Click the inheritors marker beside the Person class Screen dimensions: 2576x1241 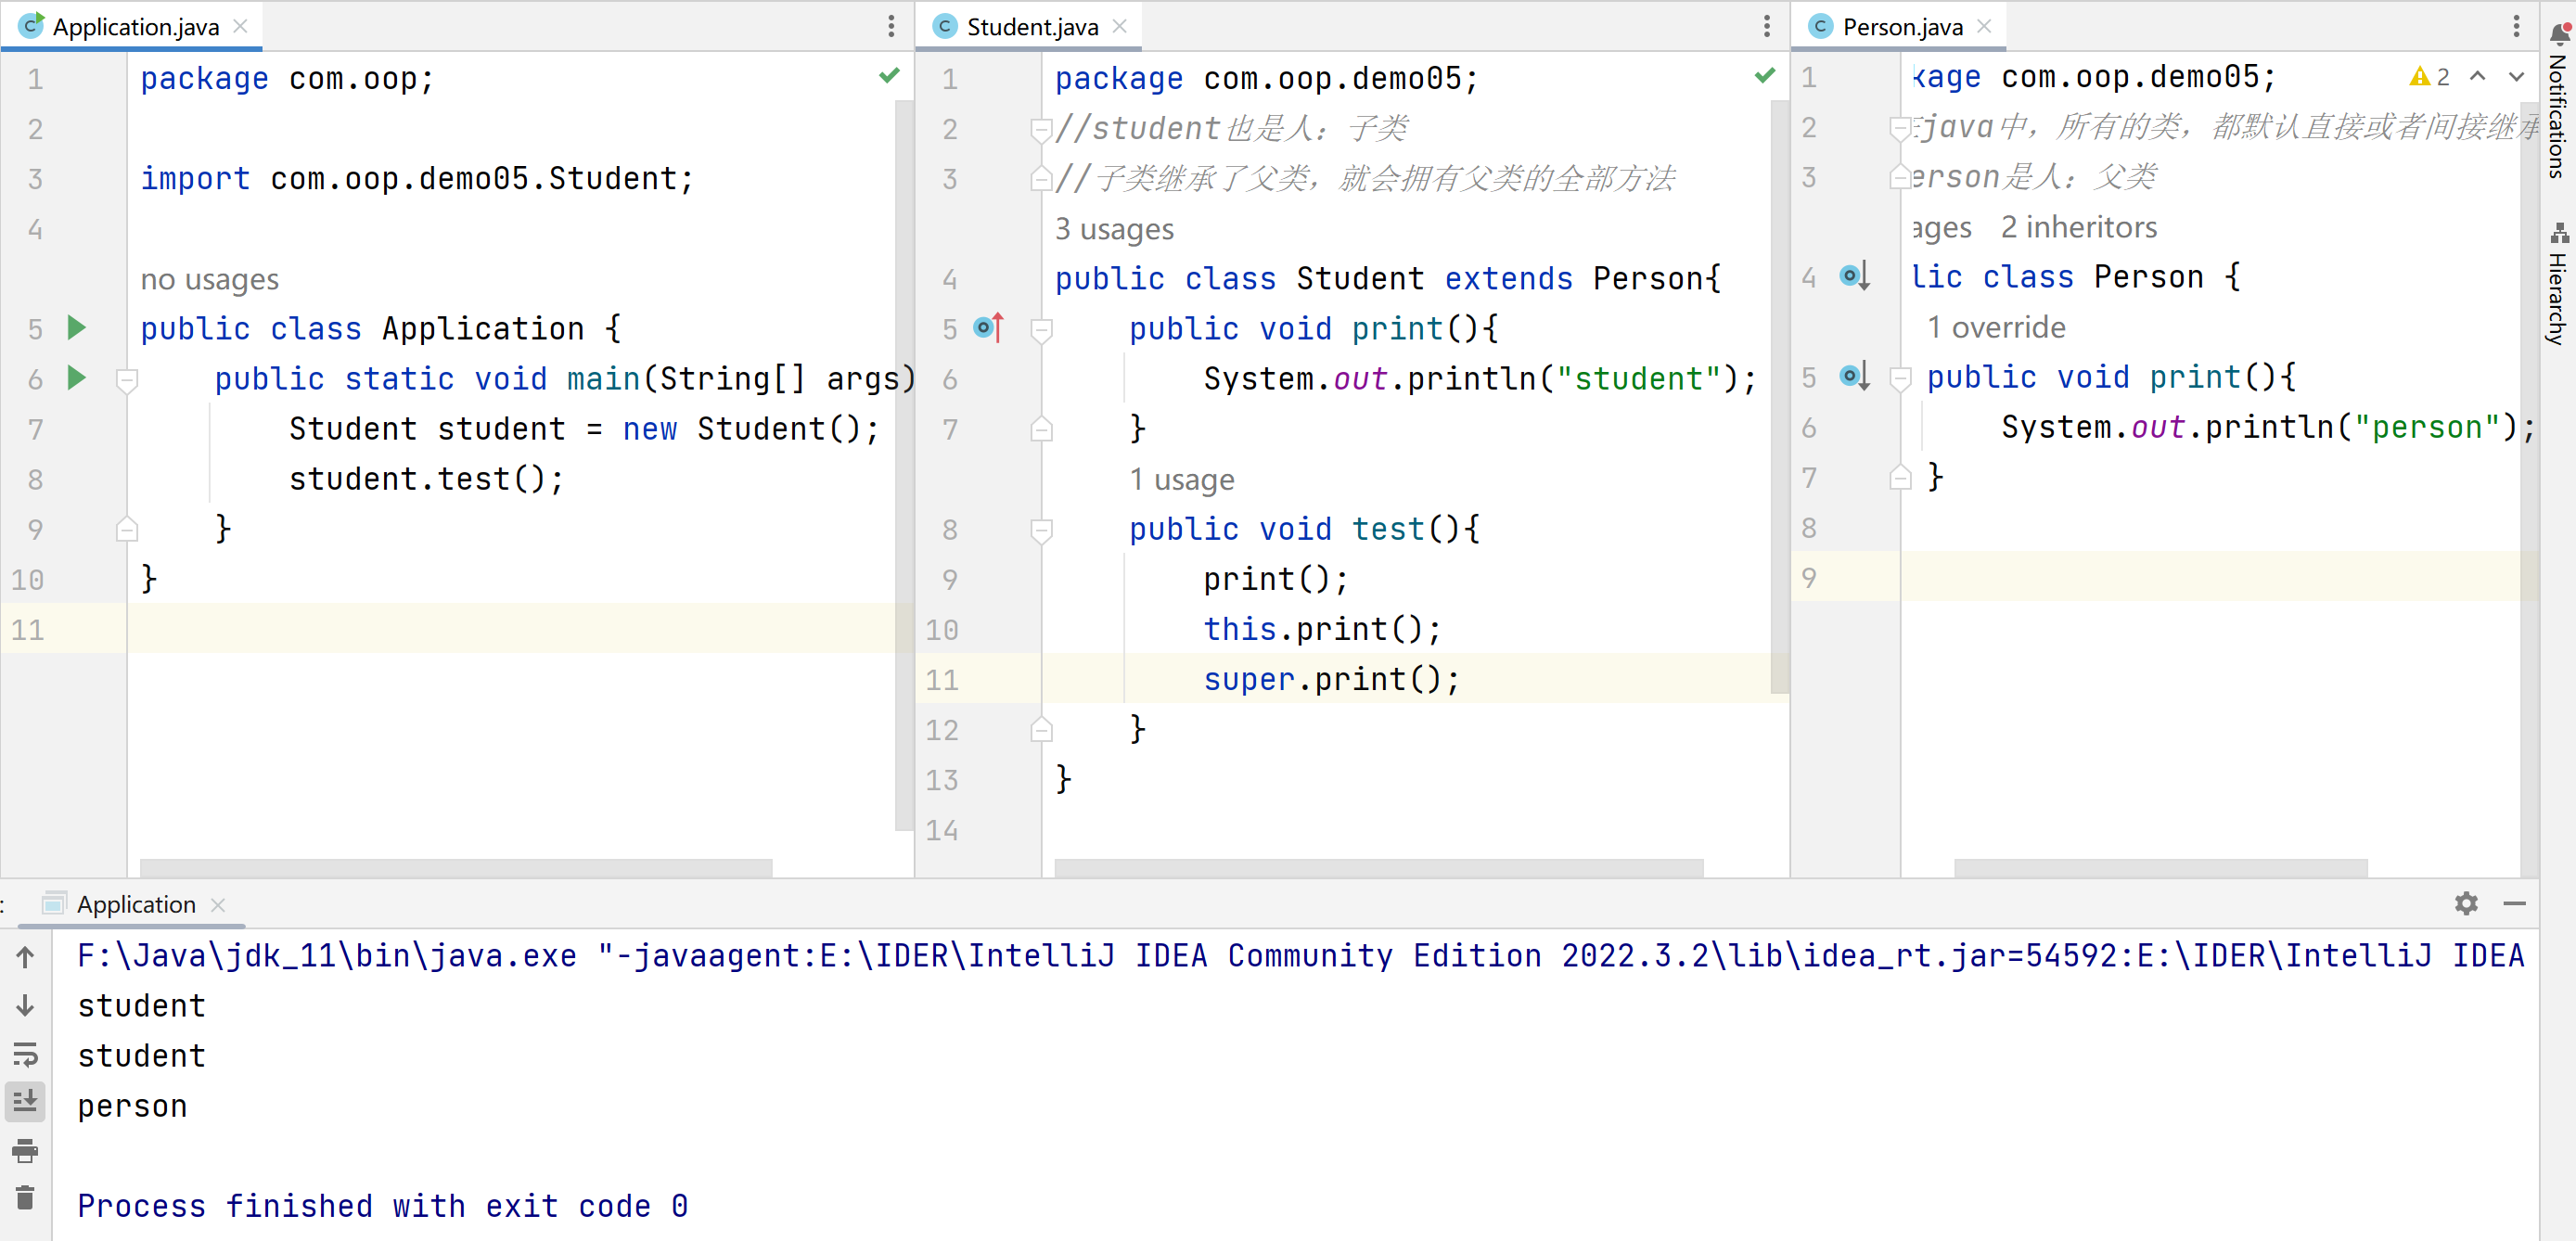click(1853, 276)
